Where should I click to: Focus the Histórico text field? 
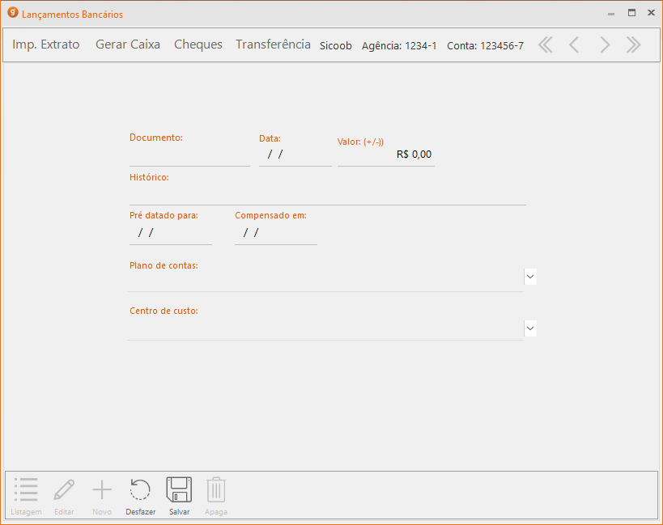(328, 194)
